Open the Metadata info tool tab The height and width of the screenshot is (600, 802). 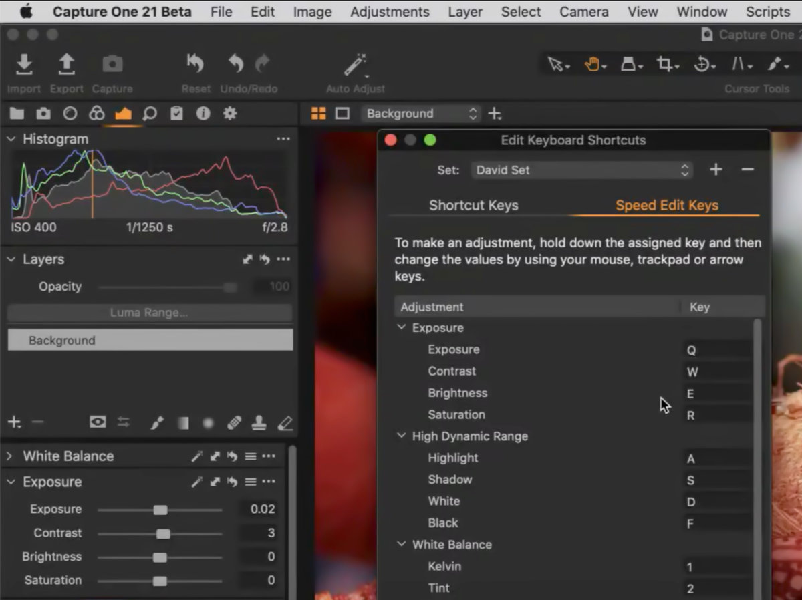click(203, 114)
